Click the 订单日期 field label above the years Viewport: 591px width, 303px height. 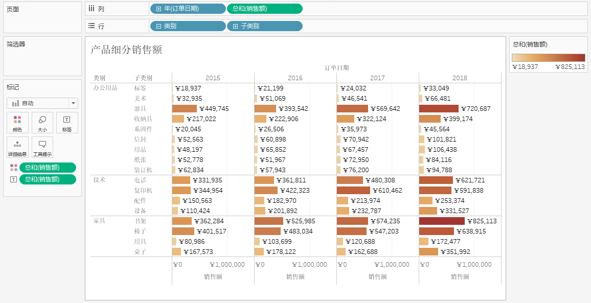point(336,67)
